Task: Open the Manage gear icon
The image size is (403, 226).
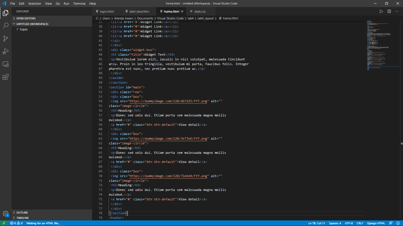Action: click(x=6, y=214)
